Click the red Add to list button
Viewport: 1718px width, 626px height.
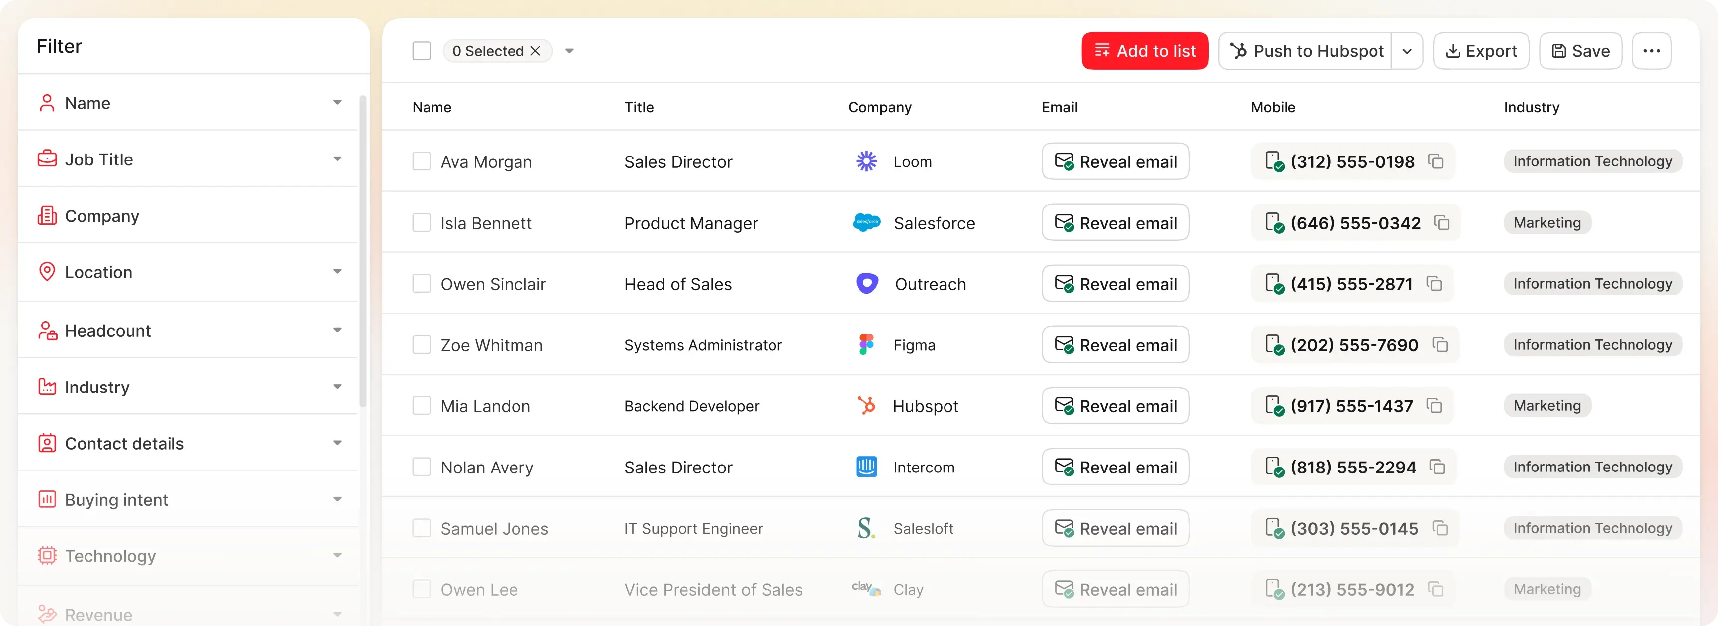[x=1144, y=51]
